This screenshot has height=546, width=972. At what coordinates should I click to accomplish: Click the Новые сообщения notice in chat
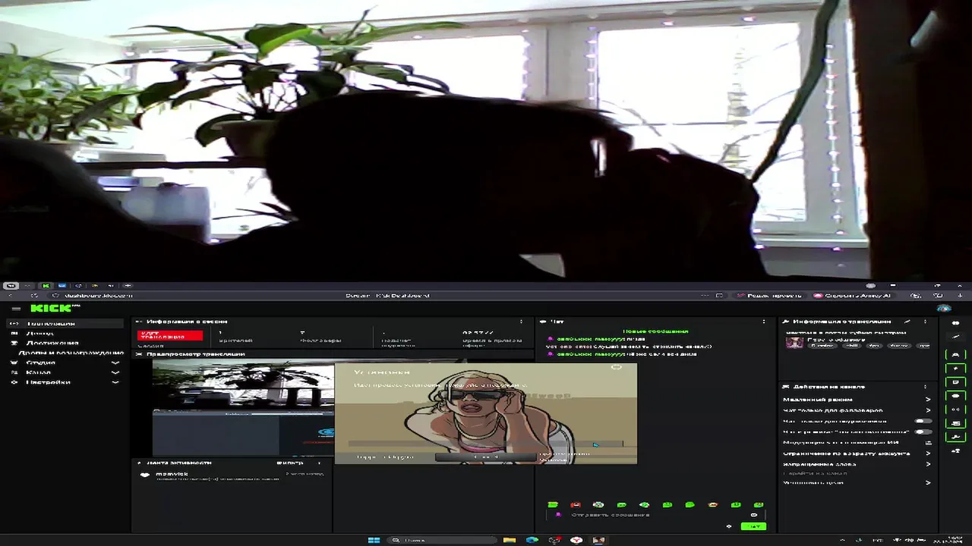[x=655, y=331]
